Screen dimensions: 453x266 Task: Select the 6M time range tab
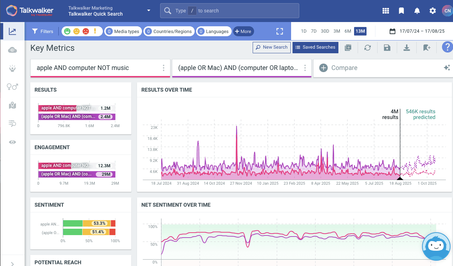point(348,31)
